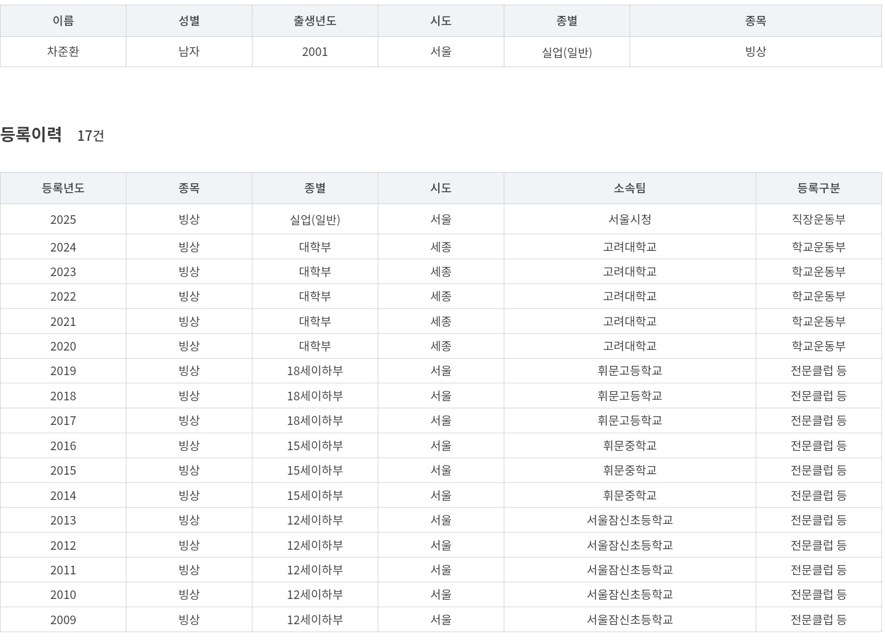Select the 2025 registration year cell

pos(63,220)
